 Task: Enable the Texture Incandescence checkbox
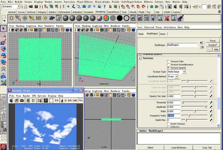tap(168, 64)
